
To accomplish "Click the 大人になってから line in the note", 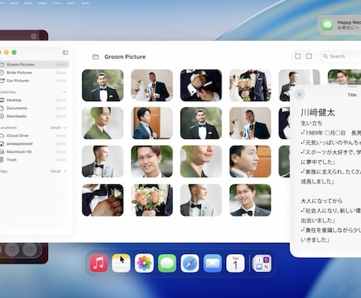I will tap(322, 201).
